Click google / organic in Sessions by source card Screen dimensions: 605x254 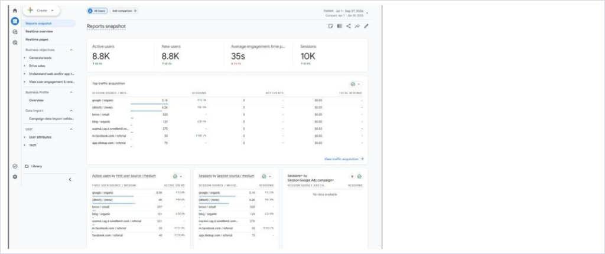coord(210,193)
